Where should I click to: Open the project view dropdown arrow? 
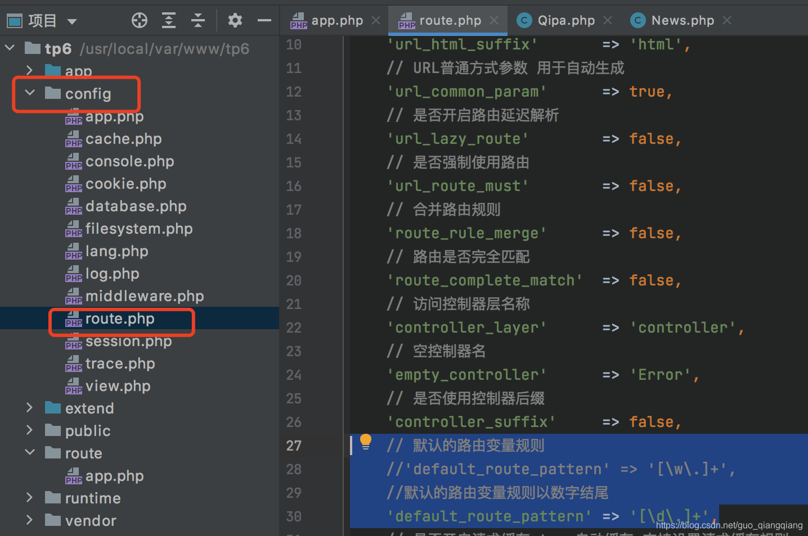tap(72, 22)
